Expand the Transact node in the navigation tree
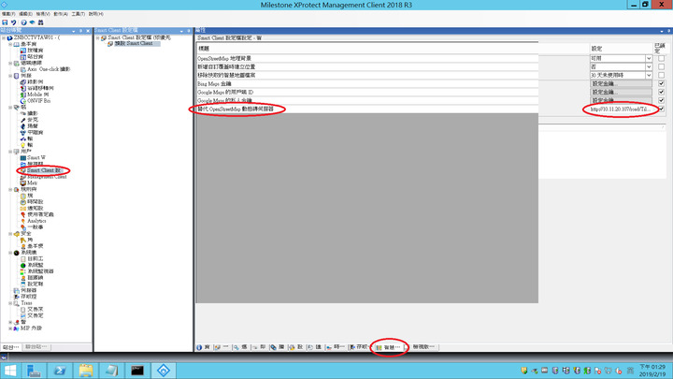The image size is (673, 379). point(10,304)
